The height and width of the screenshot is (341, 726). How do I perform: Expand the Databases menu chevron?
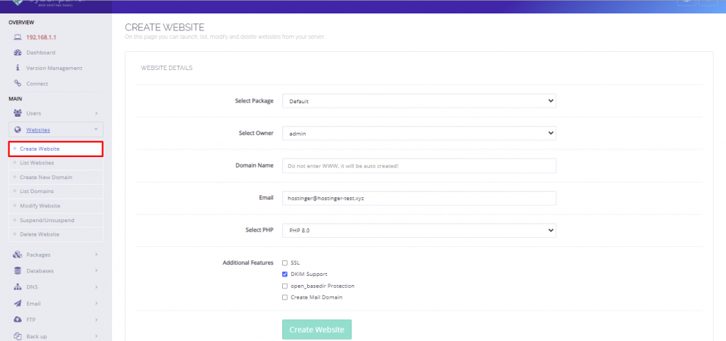pos(96,271)
